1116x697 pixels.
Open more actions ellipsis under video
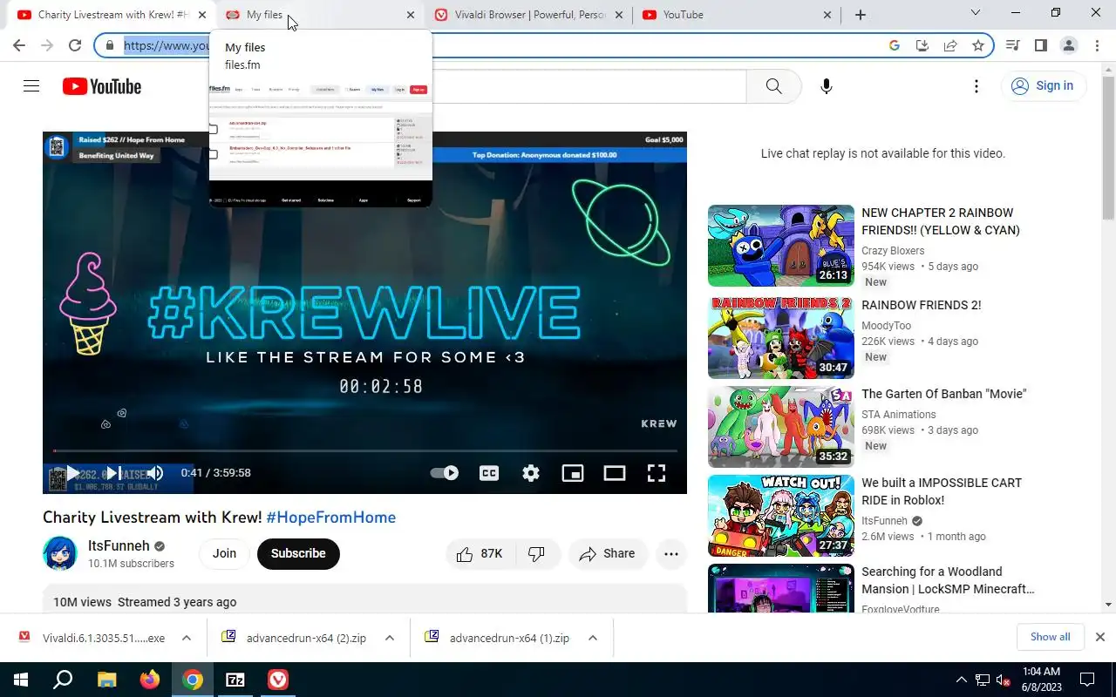[x=670, y=553]
